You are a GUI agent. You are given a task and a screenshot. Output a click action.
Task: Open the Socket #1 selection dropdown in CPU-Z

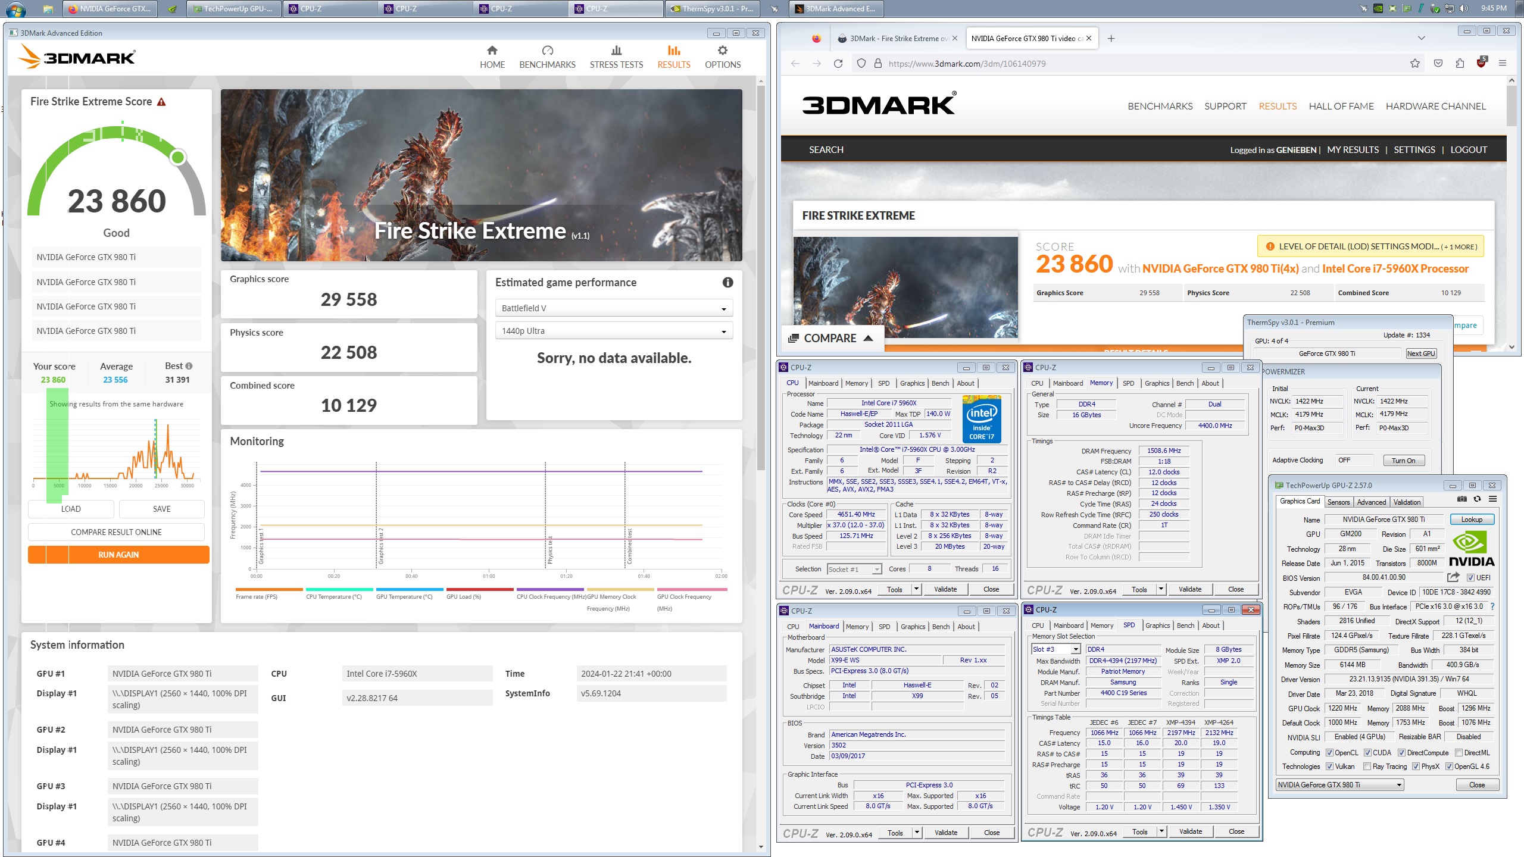[854, 570]
